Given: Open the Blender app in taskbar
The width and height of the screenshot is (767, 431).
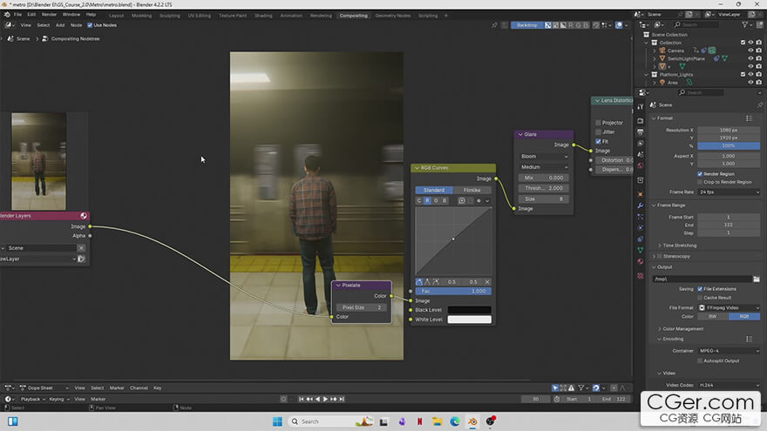Looking at the screenshot, I should [x=472, y=421].
